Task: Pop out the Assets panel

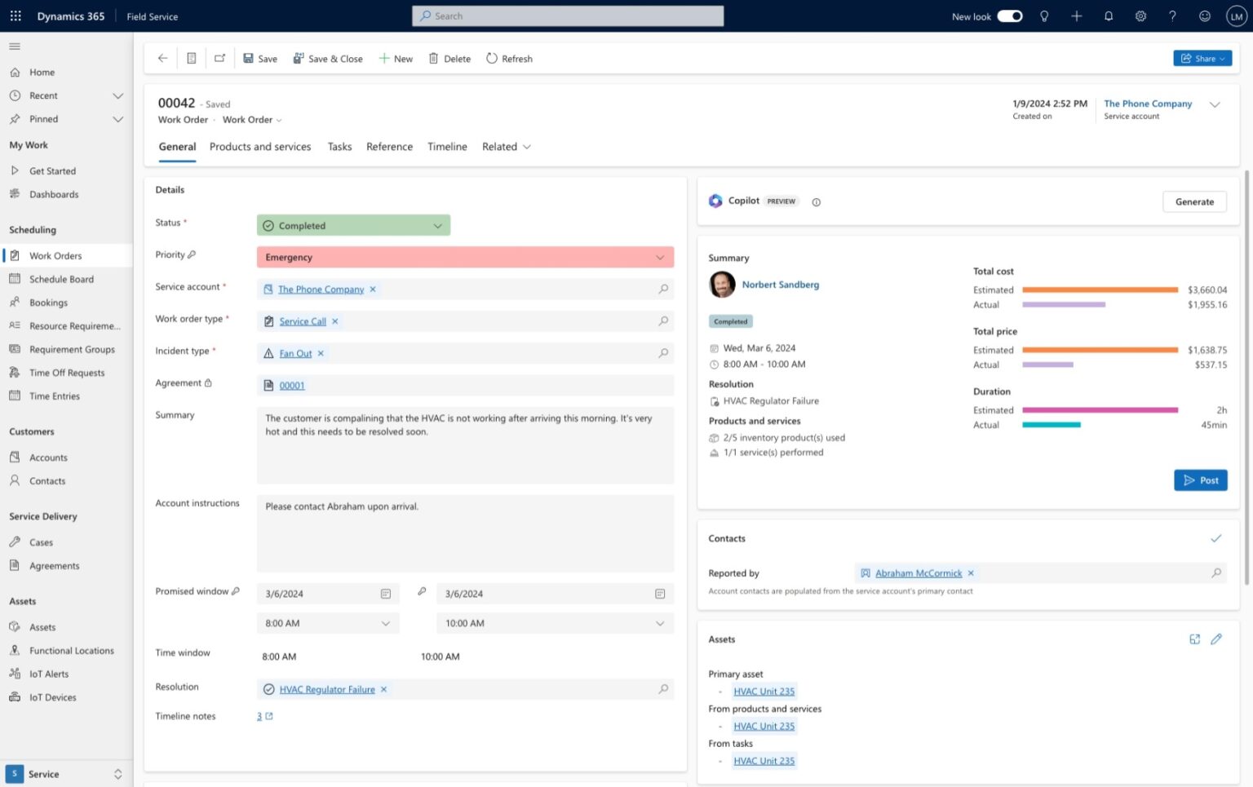Action: click(1194, 639)
